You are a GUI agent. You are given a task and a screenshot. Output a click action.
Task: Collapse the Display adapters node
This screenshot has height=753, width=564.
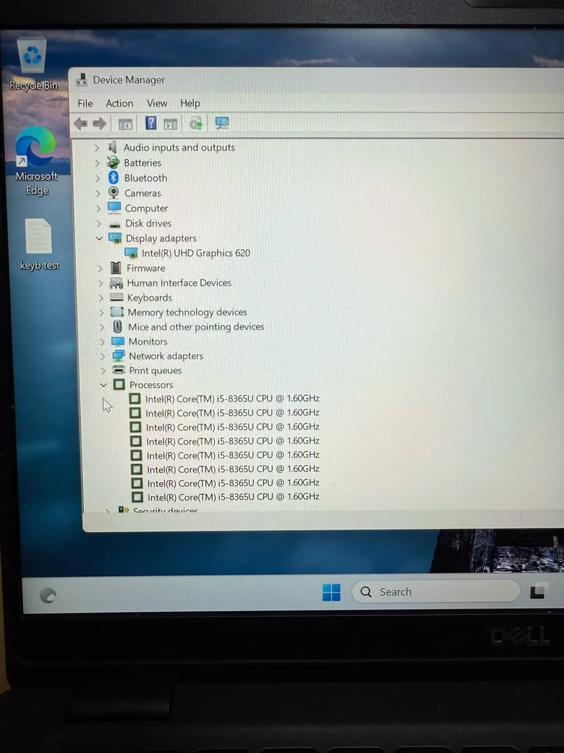pos(99,238)
